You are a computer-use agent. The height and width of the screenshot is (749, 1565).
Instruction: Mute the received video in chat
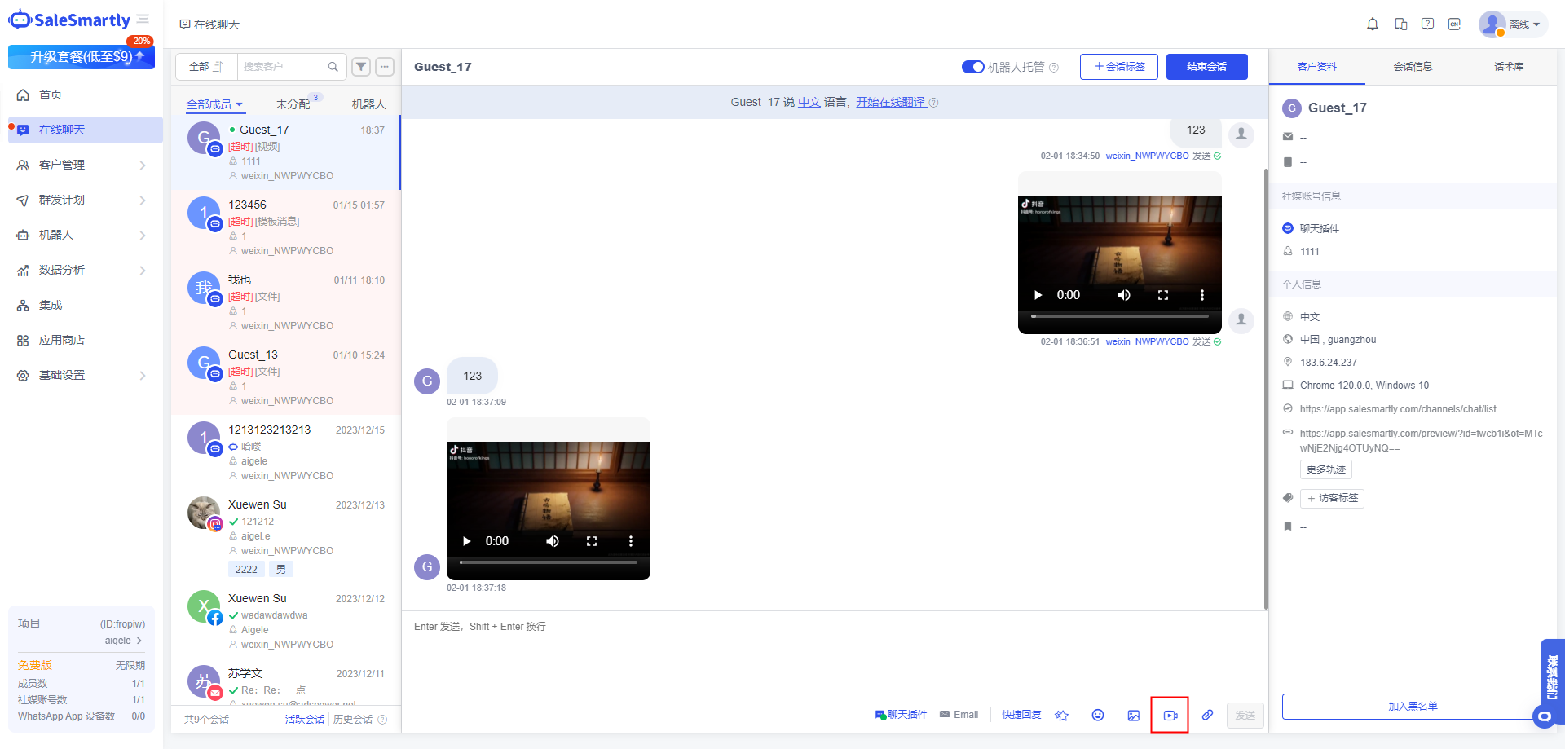pyautogui.click(x=553, y=541)
